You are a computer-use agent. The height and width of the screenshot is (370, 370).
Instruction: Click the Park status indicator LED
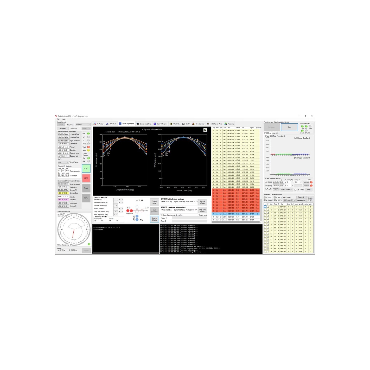[x=88, y=144]
